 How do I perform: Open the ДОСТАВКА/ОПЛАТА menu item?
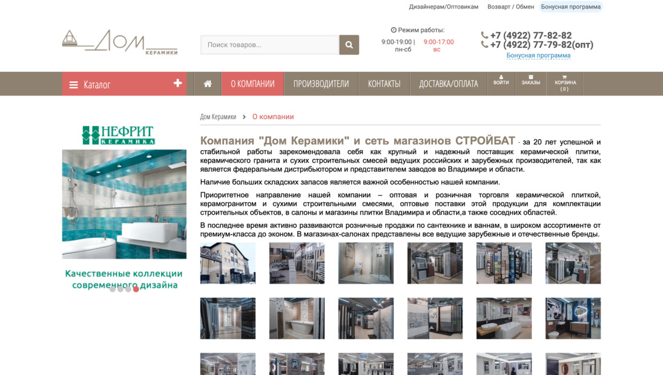448,83
